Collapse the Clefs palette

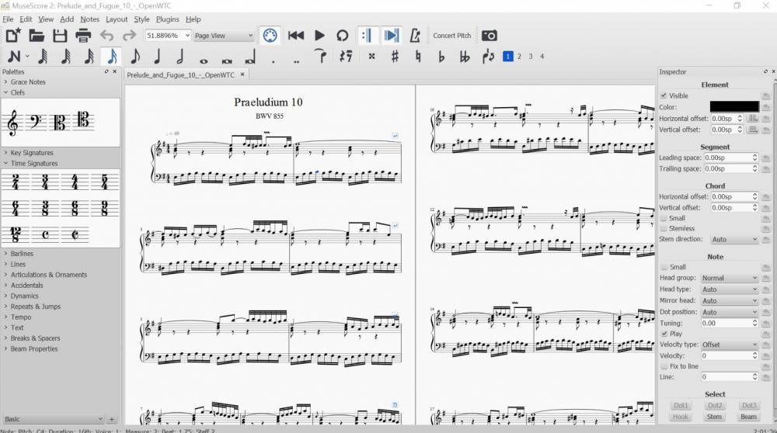pos(17,92)
